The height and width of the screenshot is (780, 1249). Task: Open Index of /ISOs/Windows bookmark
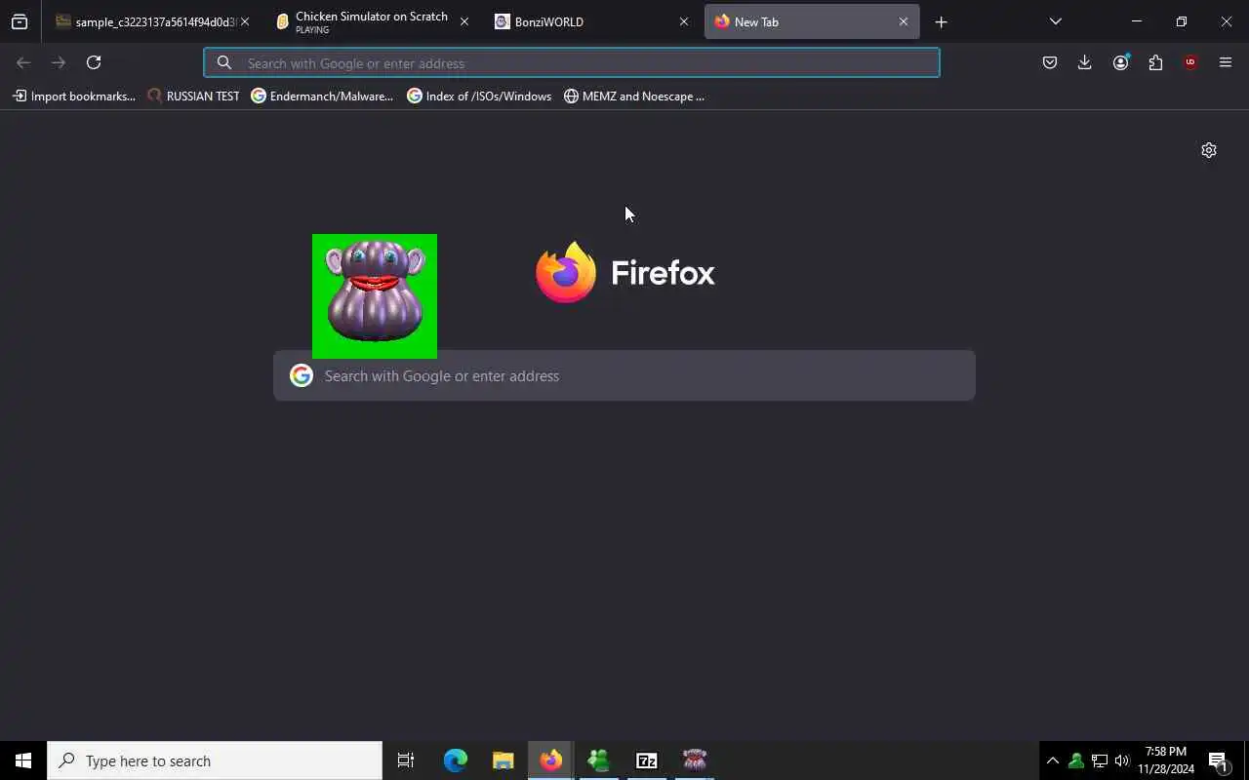click(x=479, y=96)
